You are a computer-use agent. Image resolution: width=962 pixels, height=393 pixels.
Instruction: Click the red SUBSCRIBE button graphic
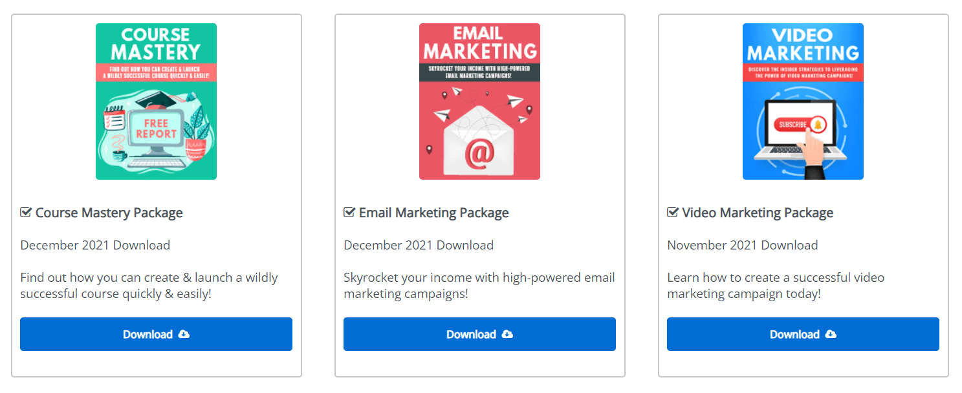(x=793, y=125)
